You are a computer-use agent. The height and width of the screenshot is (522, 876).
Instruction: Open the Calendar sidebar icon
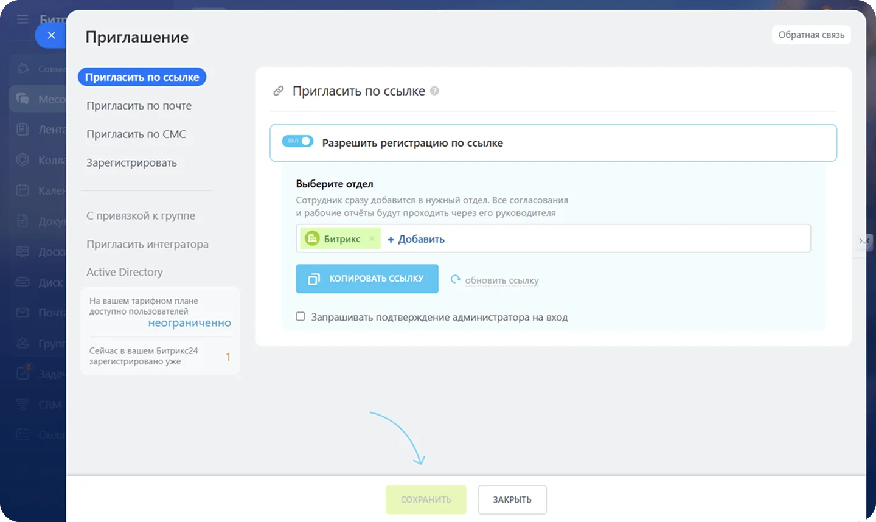click(x=23, y=190)
